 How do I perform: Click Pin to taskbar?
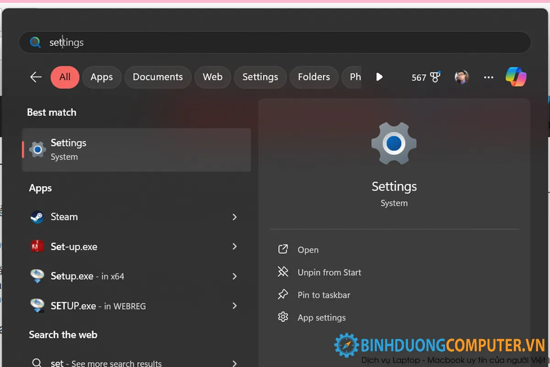[324, 295]
